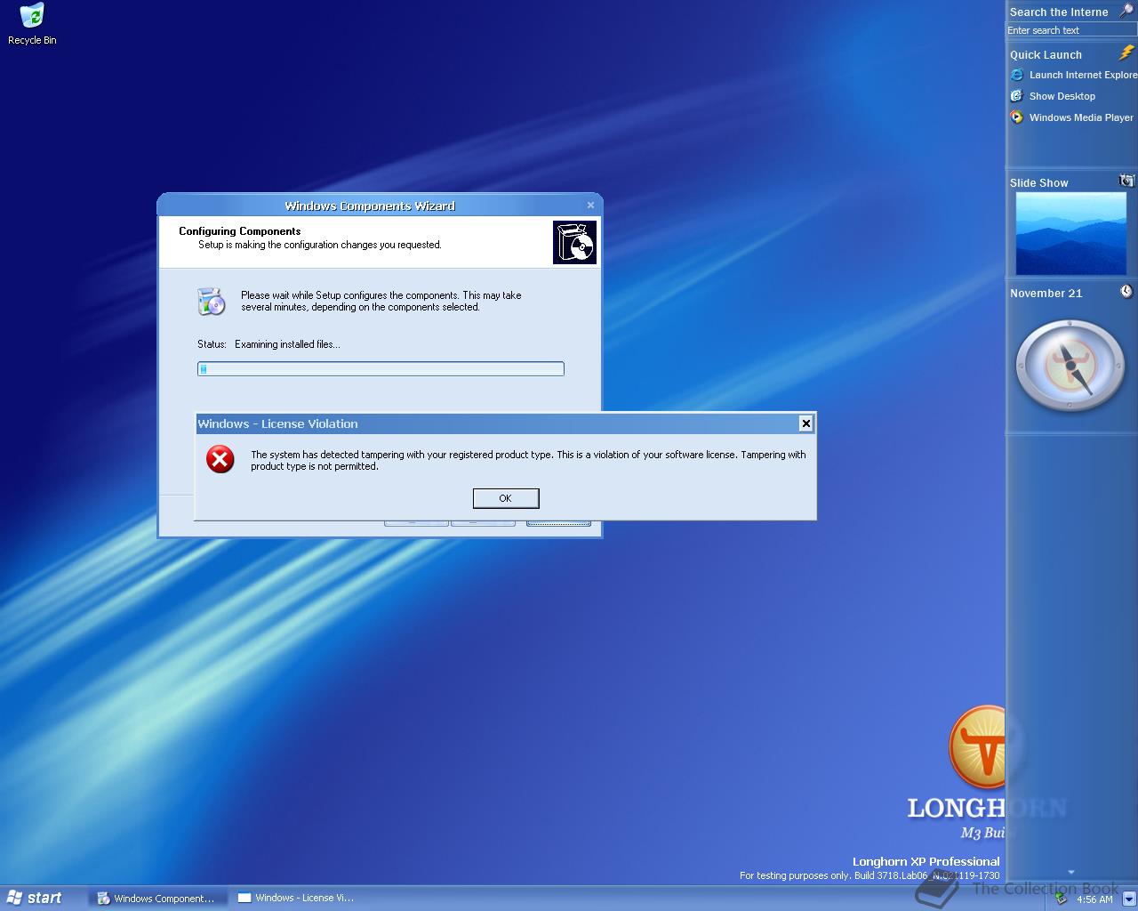1138x911 pixels.
Task: Click in the Enter search text field
Action: (1071, 30)
